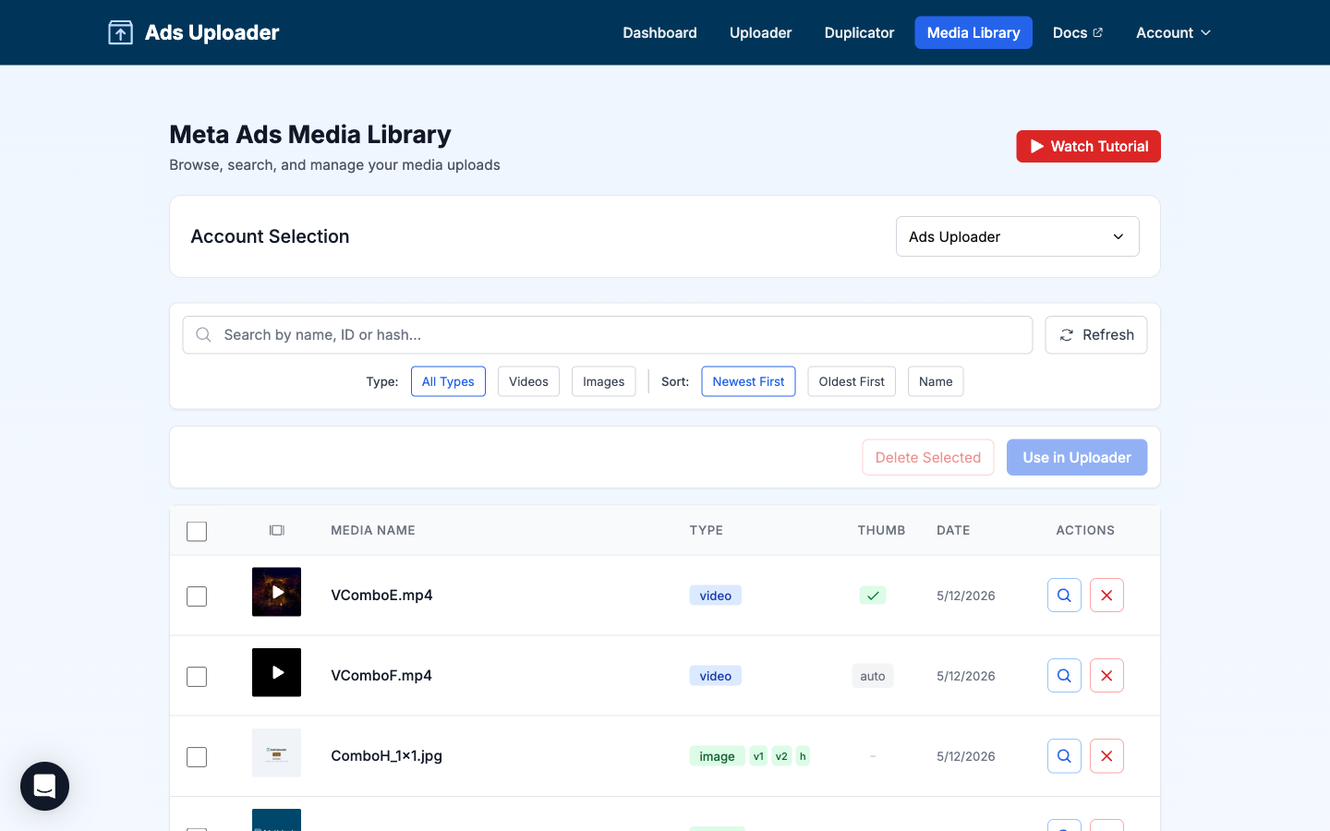The width and height of the screenshot is (1330, 831).
Task: Preview ComboH_1×1.jpg with magnifier icon
Action: (1064, 756)
